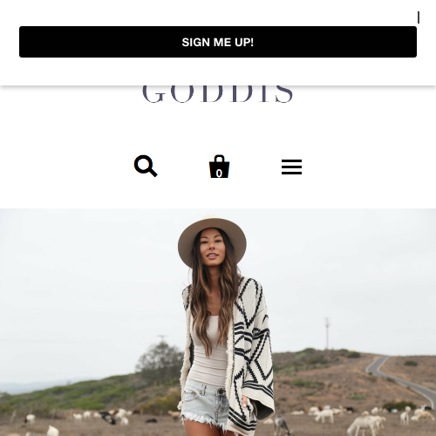The image size is (436, 436).
Task: Click the model's face in hero image
Action: 212,249
